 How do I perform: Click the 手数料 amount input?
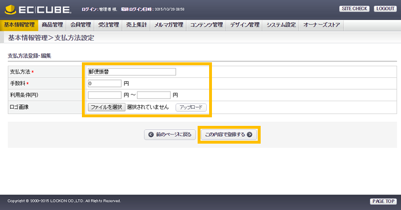pos(105,84)
